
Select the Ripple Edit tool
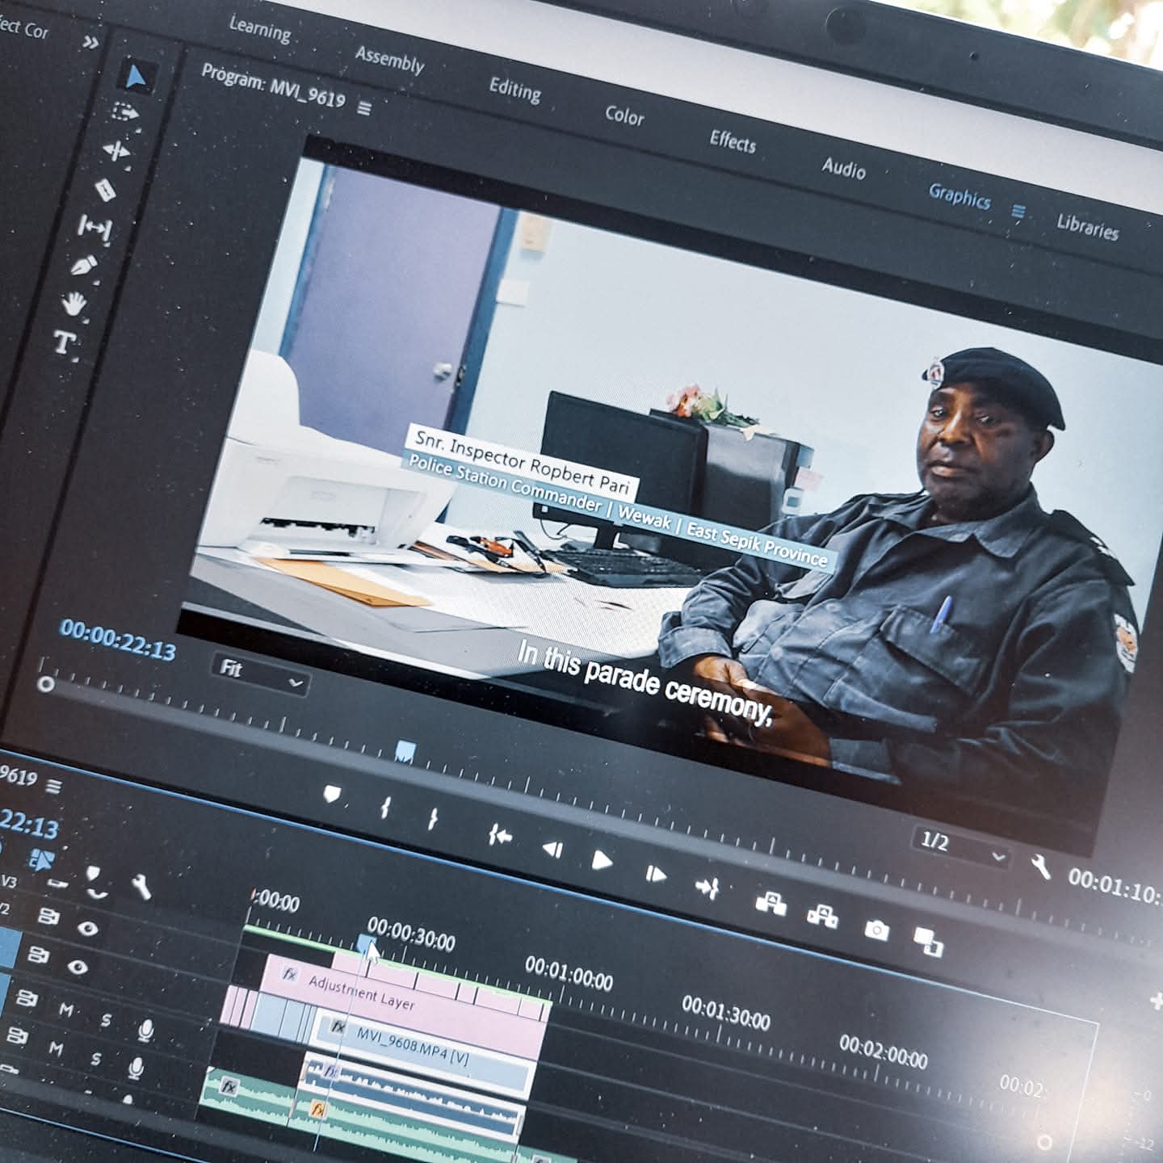point(116,151)
